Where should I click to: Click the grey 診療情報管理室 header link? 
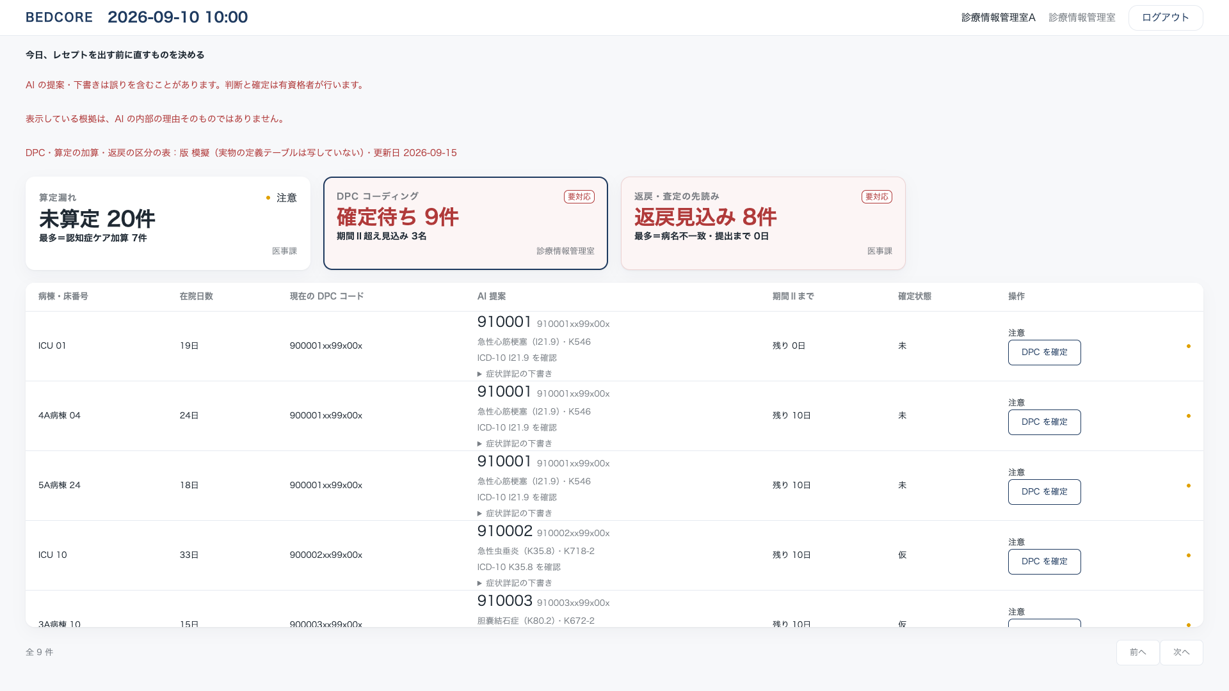pyautogui.click(x=1082, y=18)
